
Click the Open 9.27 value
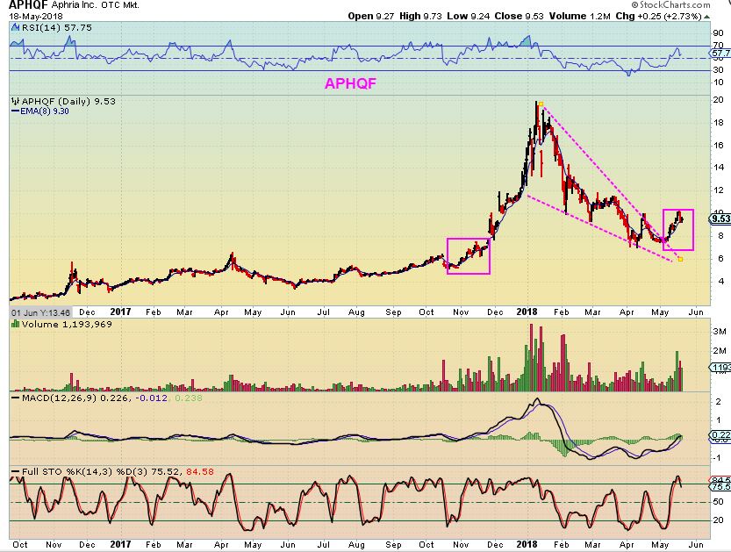371,17
